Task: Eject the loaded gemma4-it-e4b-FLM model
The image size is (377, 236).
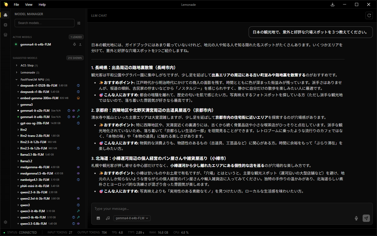Action: pos(80,44)
